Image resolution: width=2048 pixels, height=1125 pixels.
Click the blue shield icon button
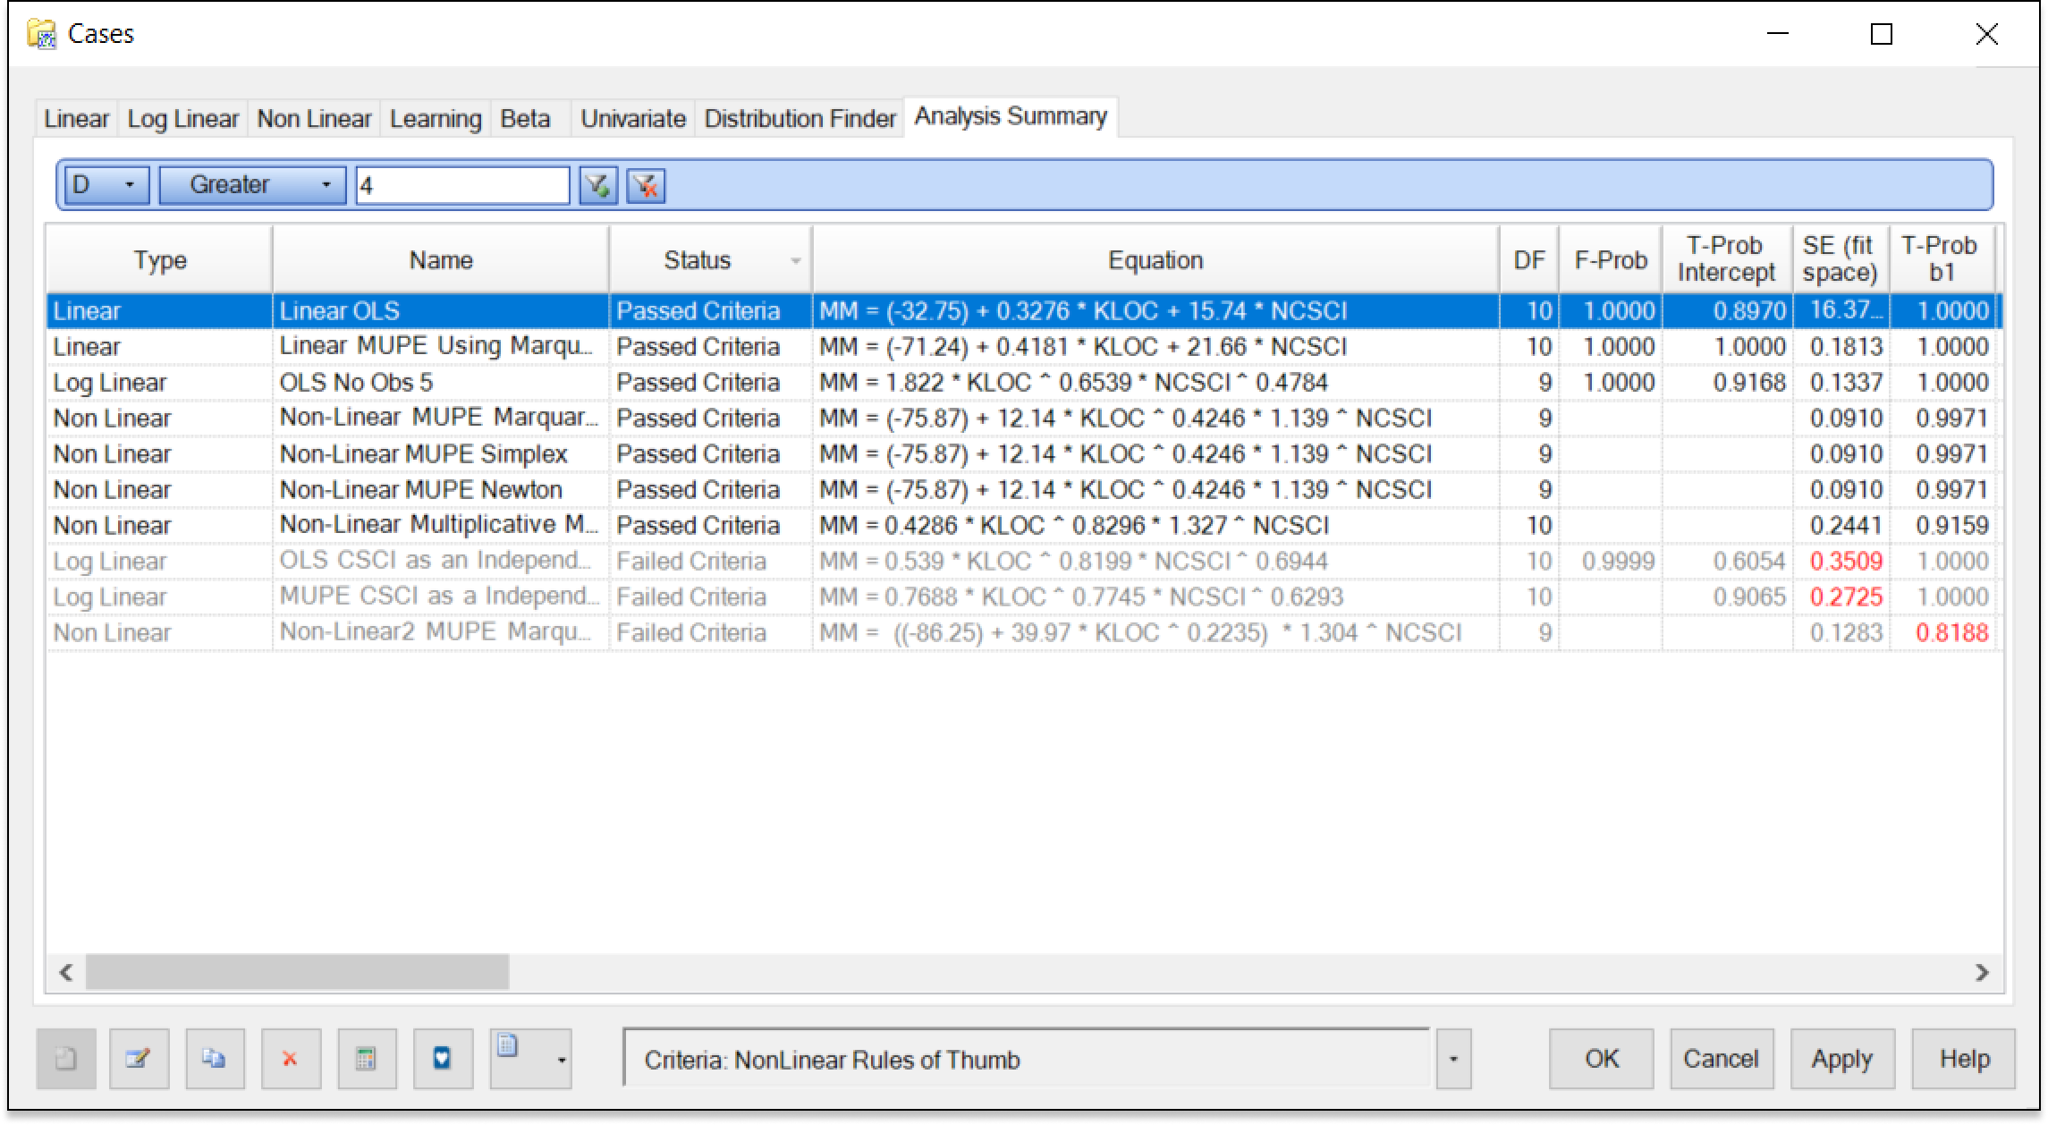tap(443, 1059)
